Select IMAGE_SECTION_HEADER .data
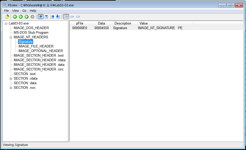The width and height of the screenshot is (246, 150). point(39,65)
